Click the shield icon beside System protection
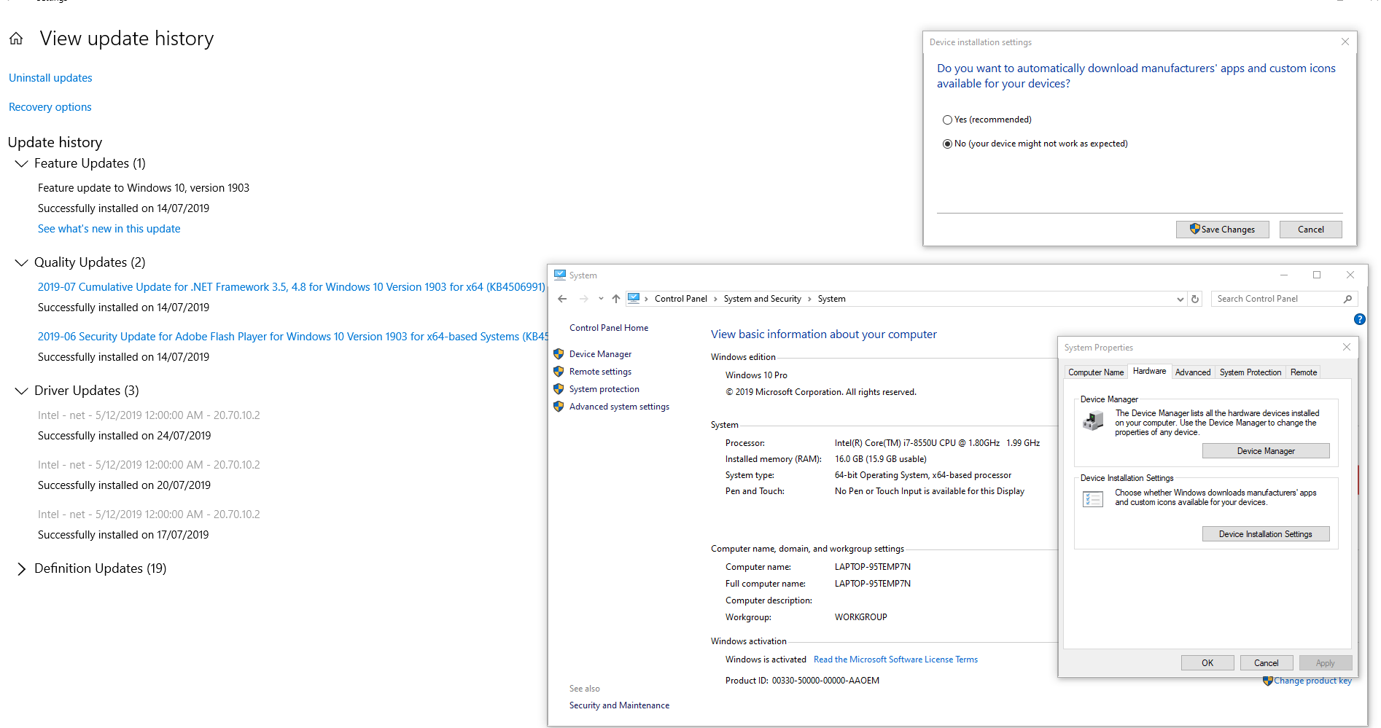The image size is (1381, 728). click(559, 389)
